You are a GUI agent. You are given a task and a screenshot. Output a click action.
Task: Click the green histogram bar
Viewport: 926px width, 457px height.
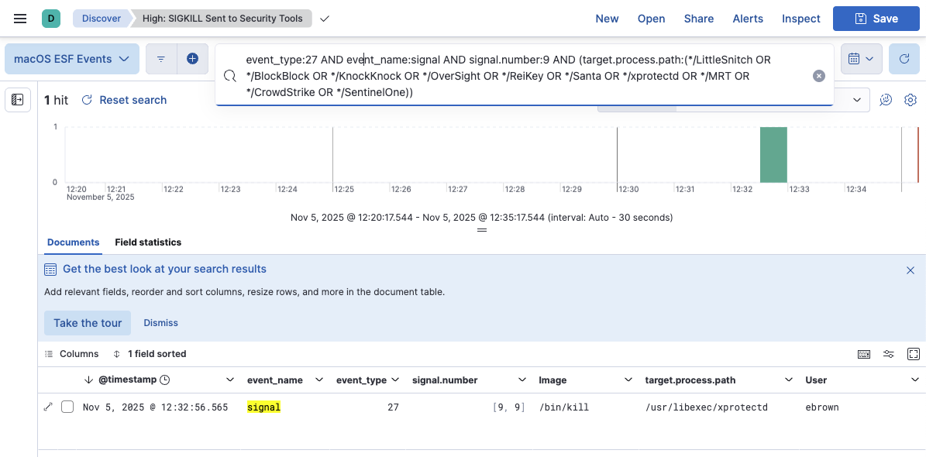pos(773,155)
